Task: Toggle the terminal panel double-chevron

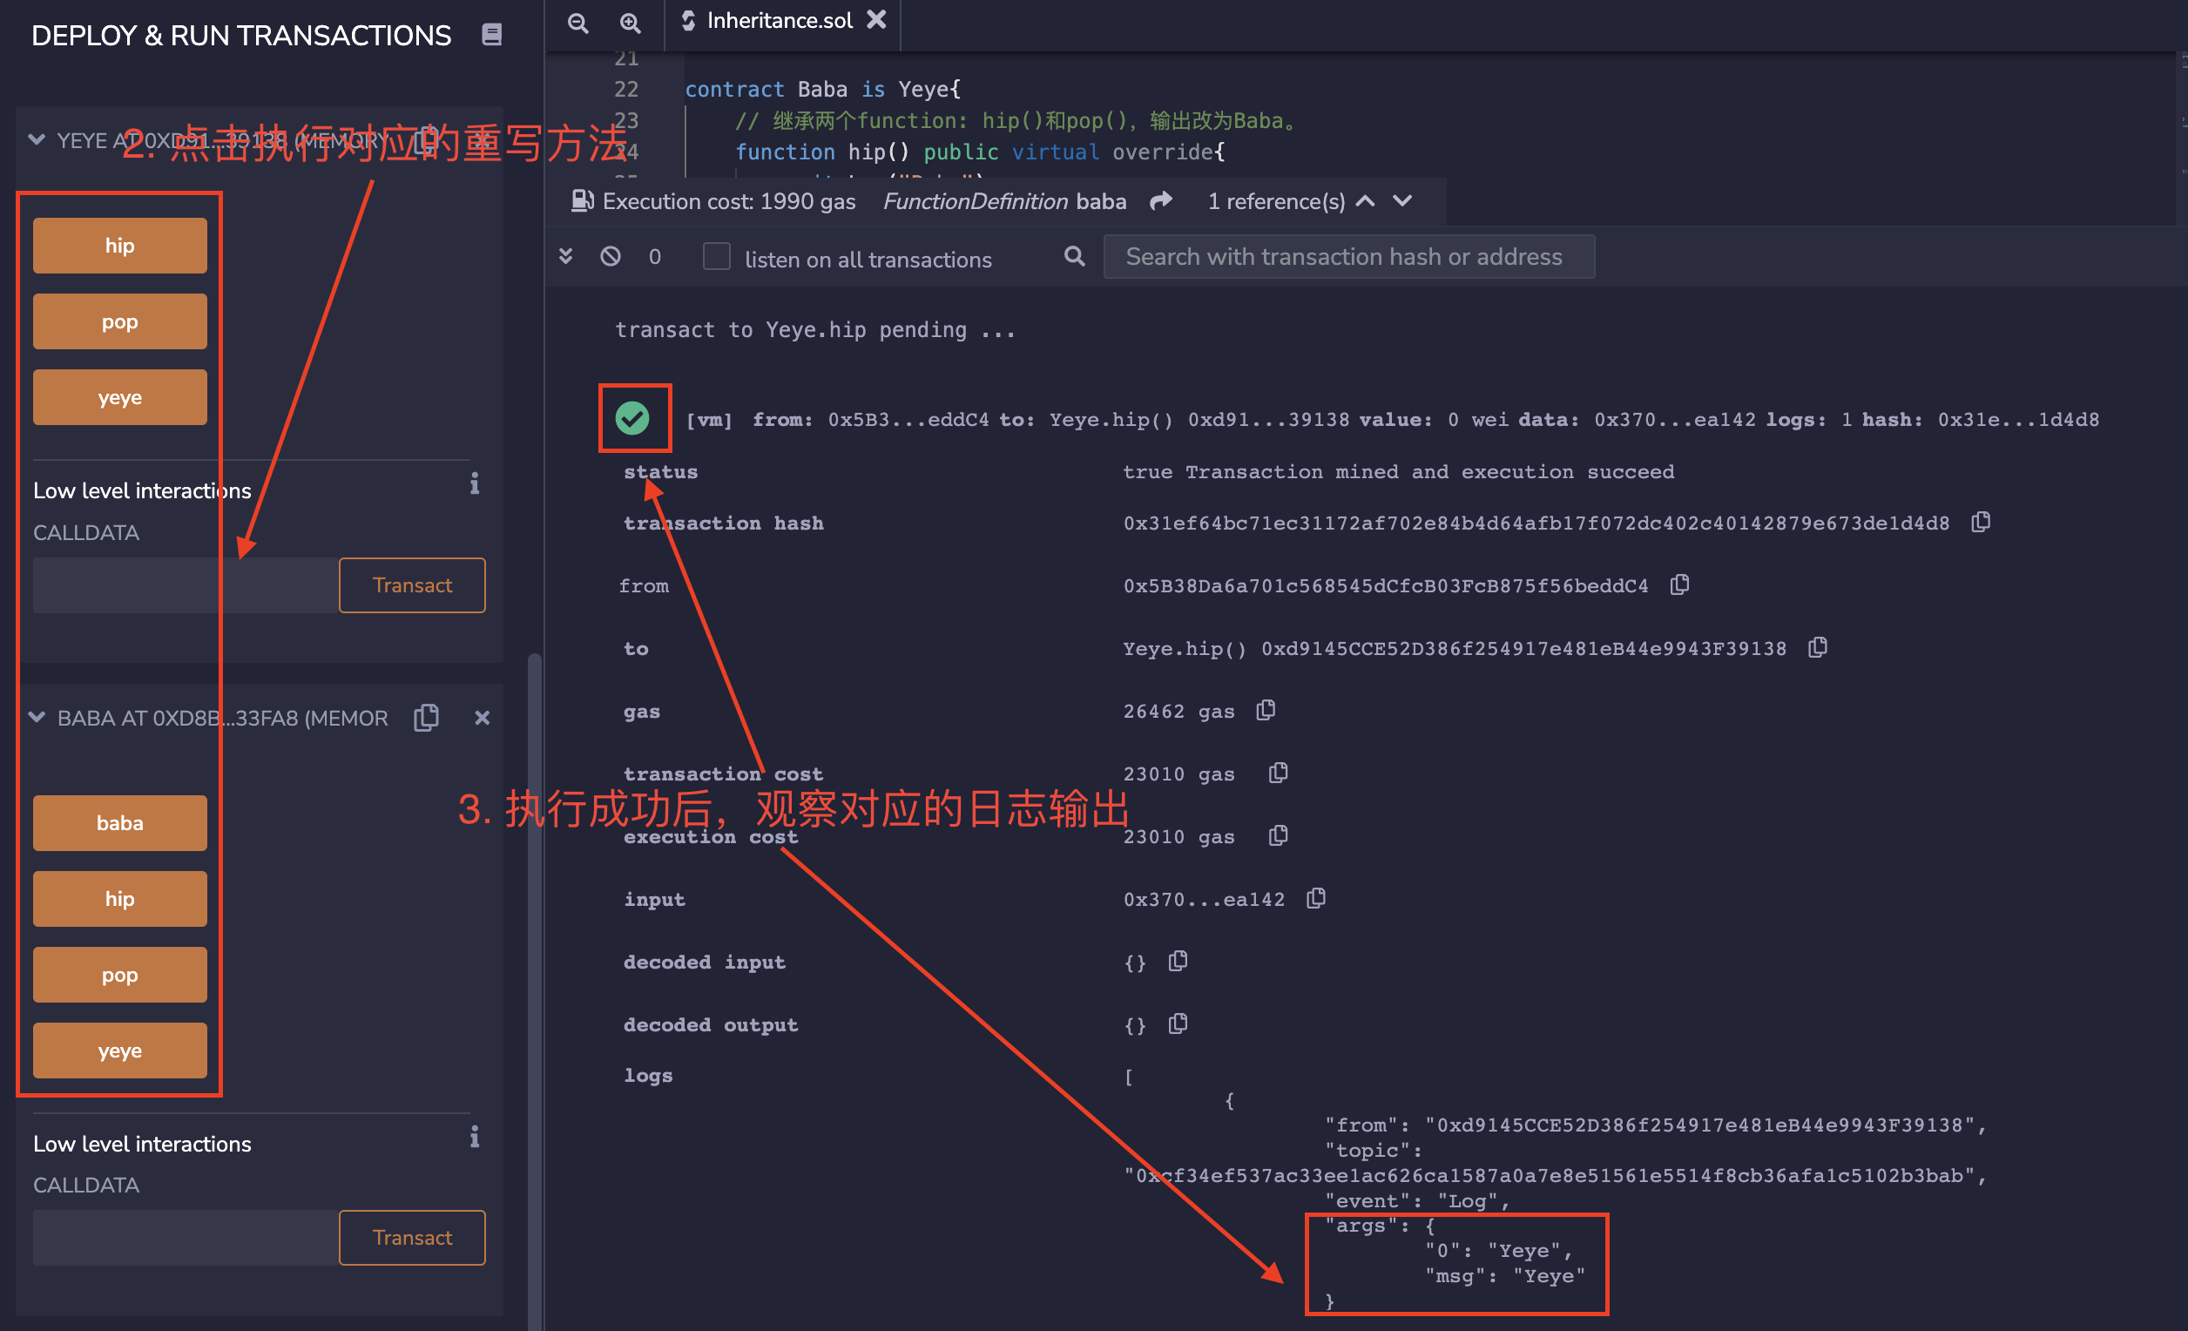Action: point(565,257)
